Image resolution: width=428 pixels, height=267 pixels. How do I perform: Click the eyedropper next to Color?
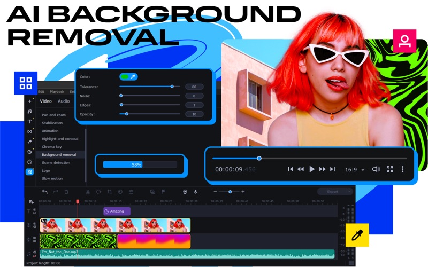coord(133,77)
